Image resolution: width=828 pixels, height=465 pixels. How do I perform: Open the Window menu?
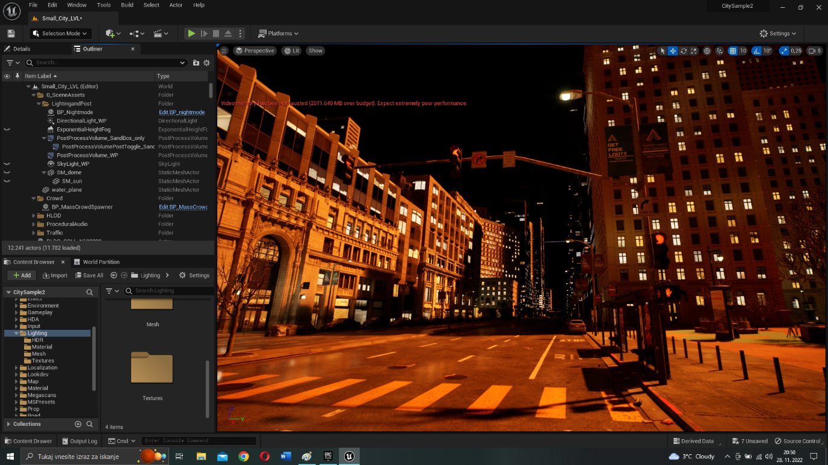[76, 5]
